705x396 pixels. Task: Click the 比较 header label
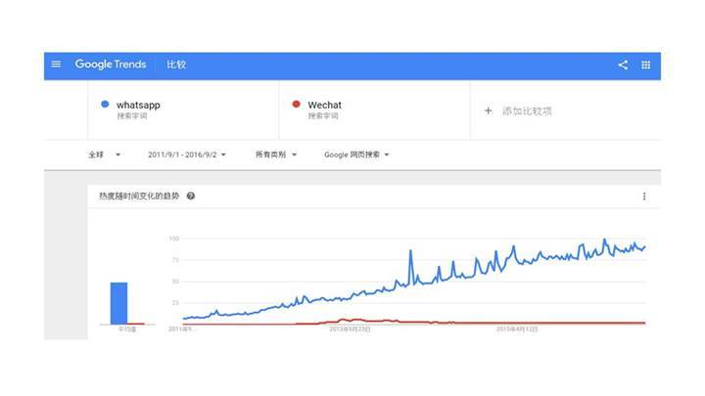coord(176,65)
